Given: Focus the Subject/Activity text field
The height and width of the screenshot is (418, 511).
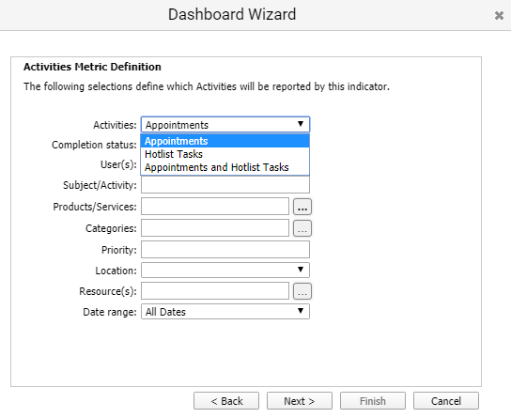Looking at the screenshot, I should click(225, 185).
